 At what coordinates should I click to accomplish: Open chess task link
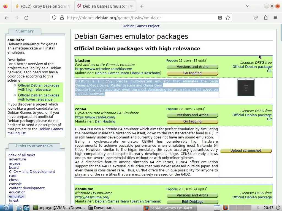pyautogui.click(x=14, y=180)
